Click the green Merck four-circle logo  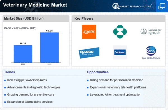click(x=120, y=32)
